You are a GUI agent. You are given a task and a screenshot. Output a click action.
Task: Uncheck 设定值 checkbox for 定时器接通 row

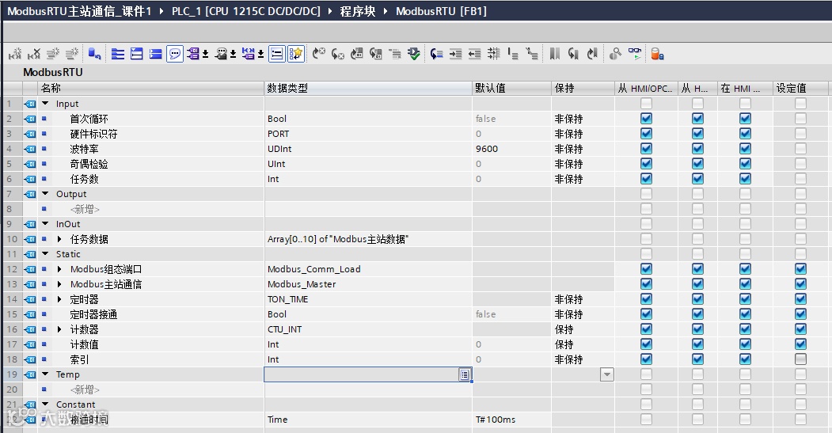click(800, 314)
